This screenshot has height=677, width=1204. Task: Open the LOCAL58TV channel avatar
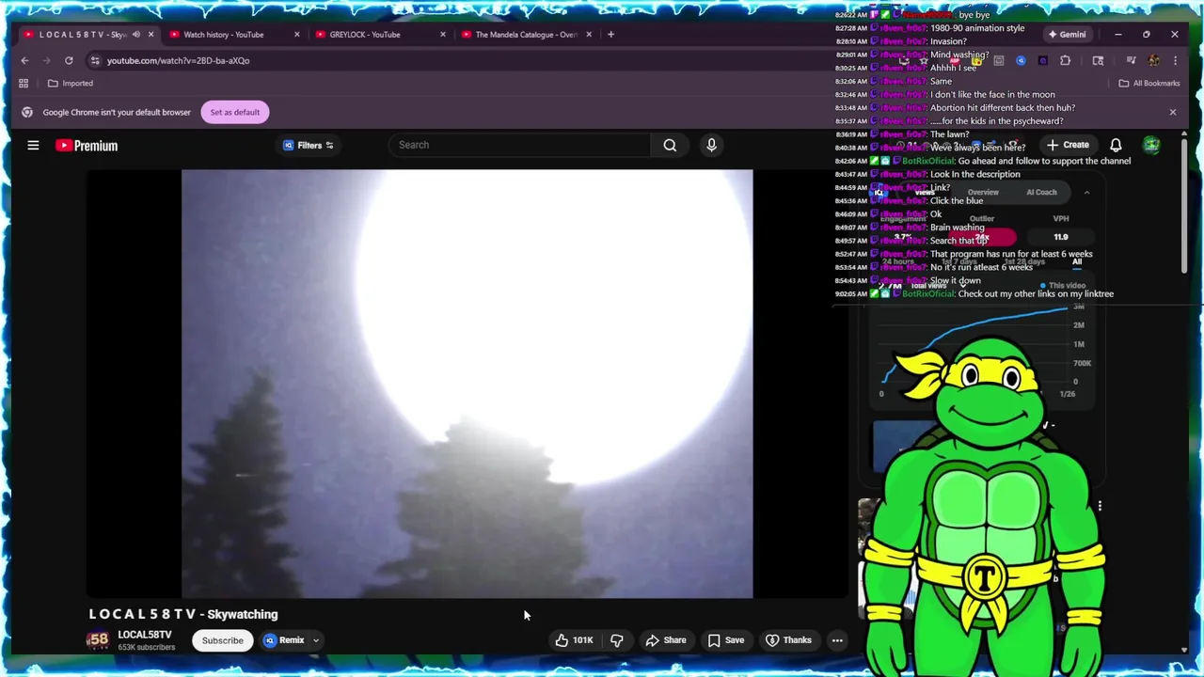pyautogui.click(x=98, y=640)
